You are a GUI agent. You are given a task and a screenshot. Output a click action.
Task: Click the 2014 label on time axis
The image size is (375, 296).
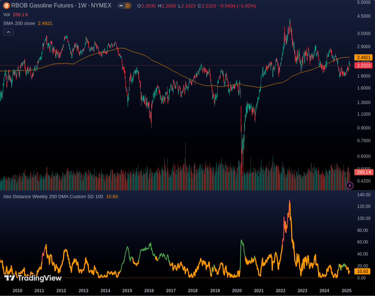pyautogui.click(x=105, y=291)
